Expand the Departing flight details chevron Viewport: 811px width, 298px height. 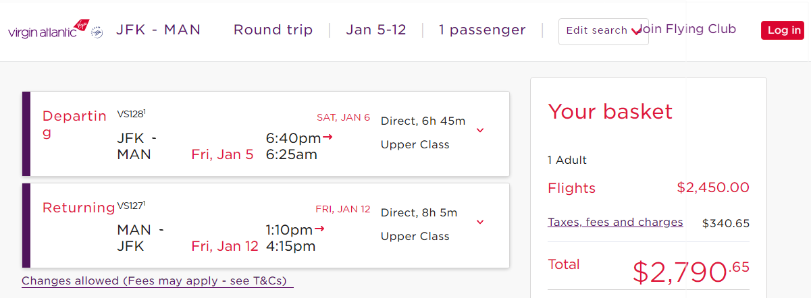point(480,130)
